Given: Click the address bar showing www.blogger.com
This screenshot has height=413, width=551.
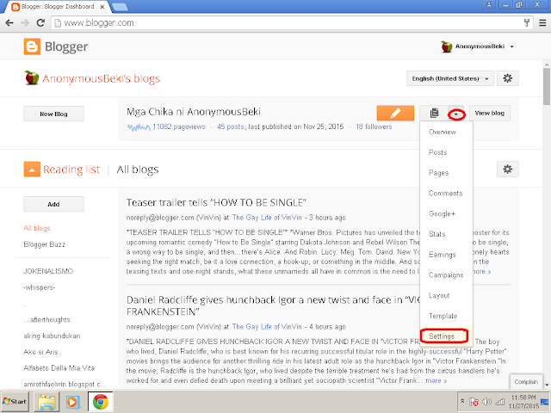Looking at the screenshot, I should tap(292, 23).
